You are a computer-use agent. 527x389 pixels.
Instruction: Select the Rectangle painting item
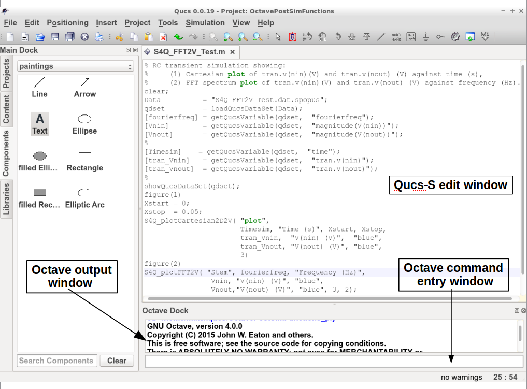point(84,161)
